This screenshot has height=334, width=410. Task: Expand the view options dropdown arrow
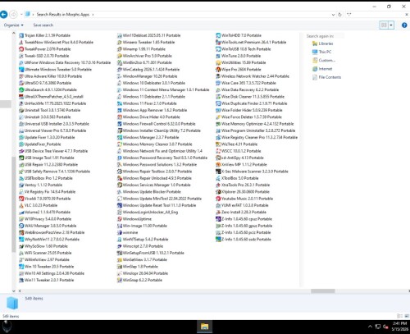391,25
